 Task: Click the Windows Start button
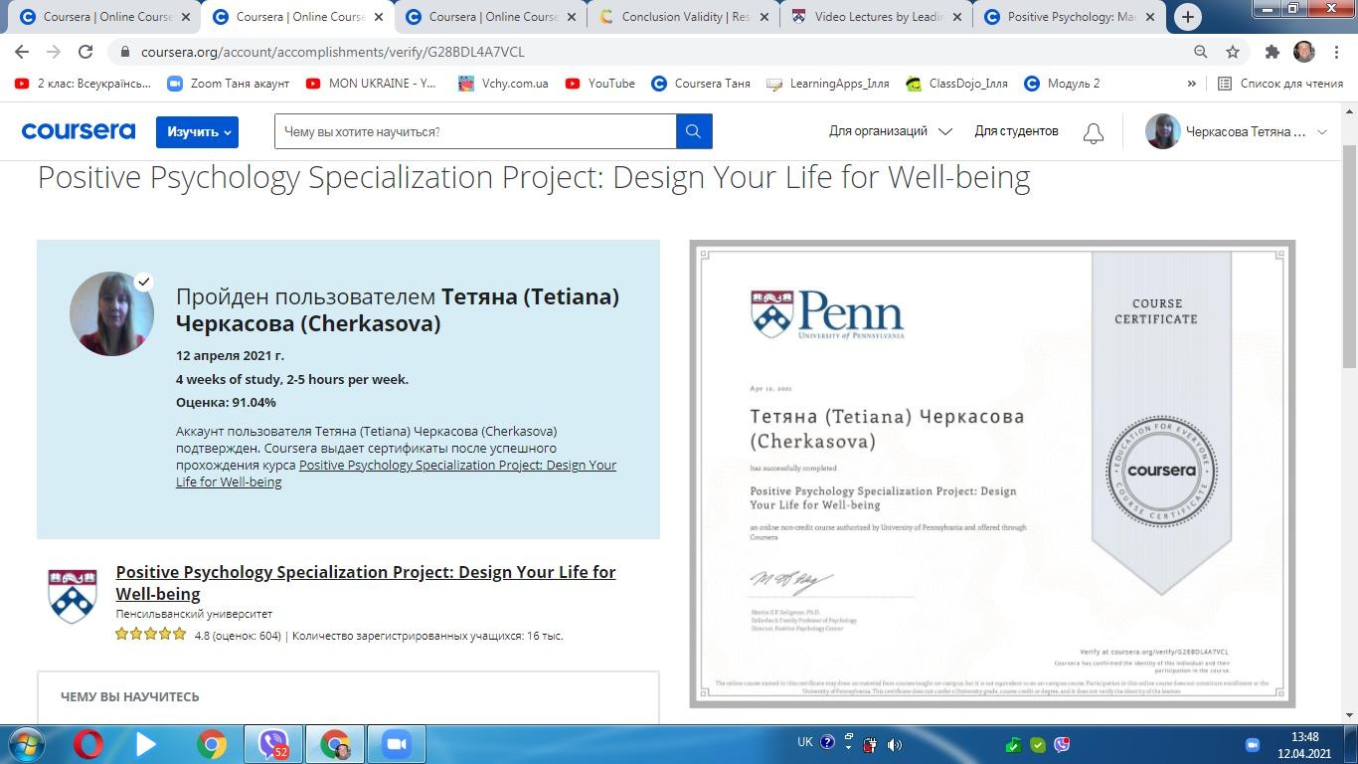pos(24,744)
